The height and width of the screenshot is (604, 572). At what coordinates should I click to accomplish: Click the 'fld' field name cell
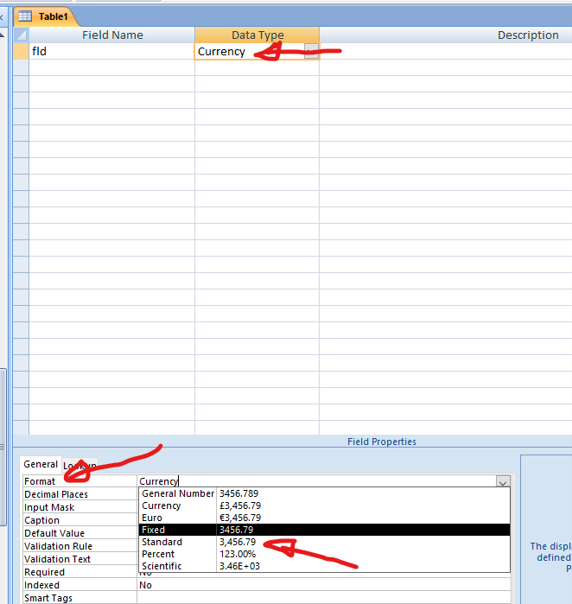(x=111, y=51)
